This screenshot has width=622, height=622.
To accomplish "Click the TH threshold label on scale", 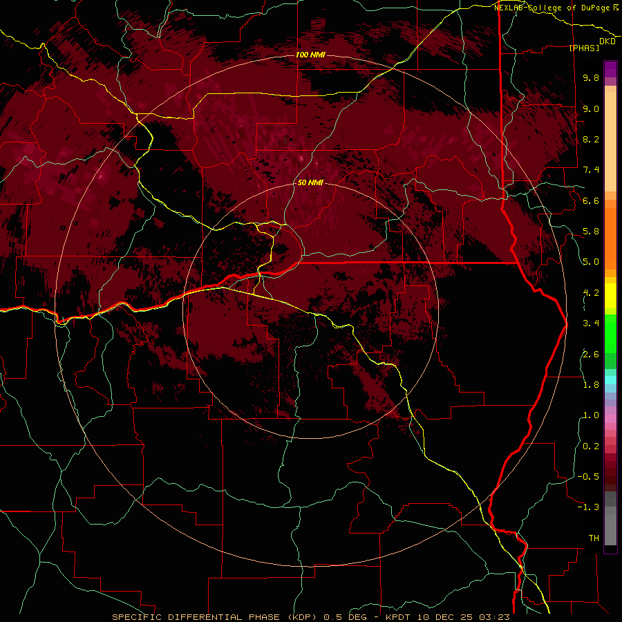I will pos(594,538).
